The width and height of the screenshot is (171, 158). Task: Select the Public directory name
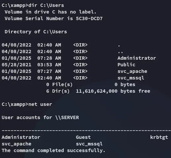(126, 65)
